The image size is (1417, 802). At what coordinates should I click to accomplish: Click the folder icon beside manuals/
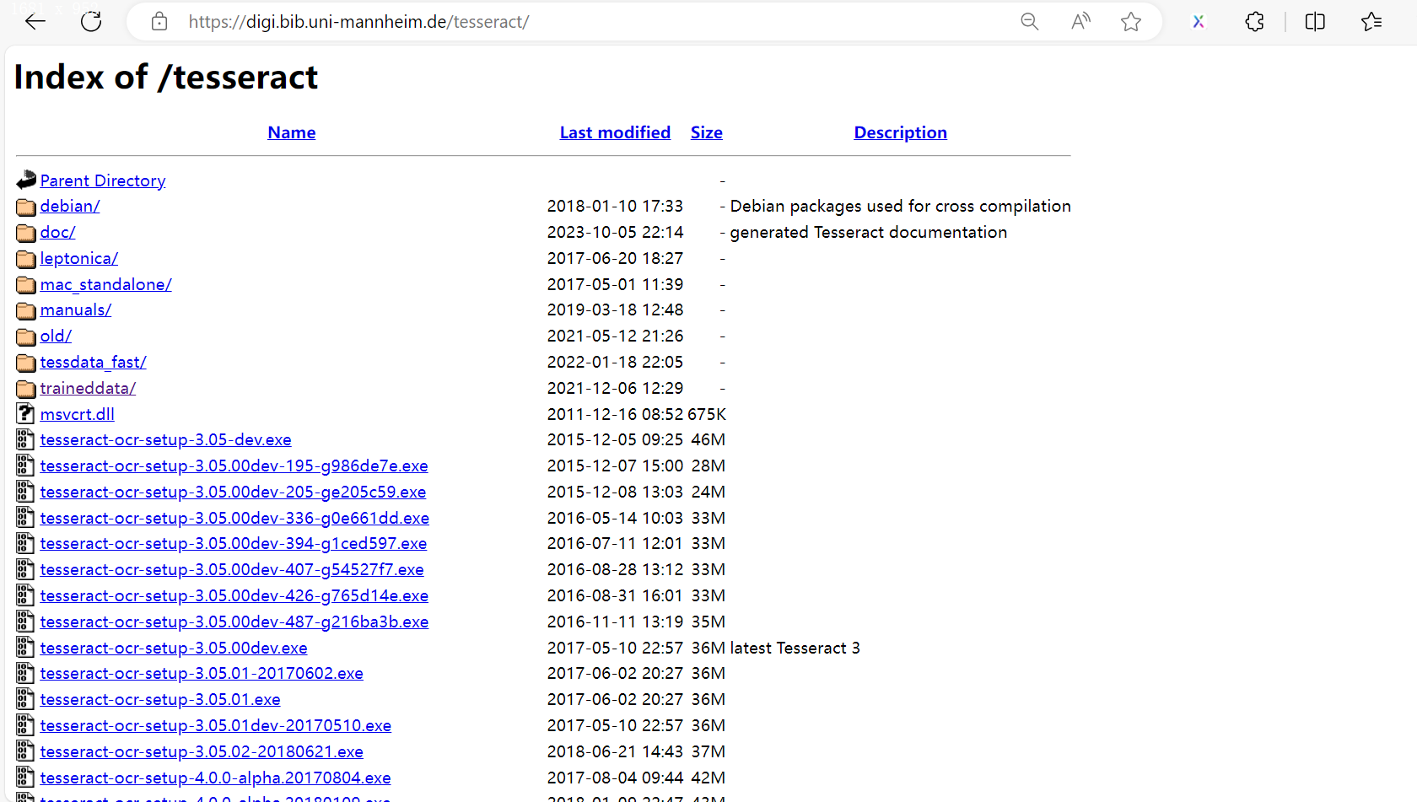[26, 310]
